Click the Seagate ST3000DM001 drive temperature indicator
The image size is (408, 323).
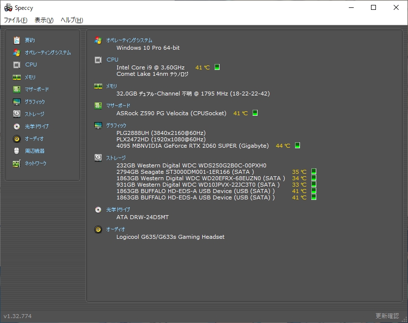pos(314,172)
